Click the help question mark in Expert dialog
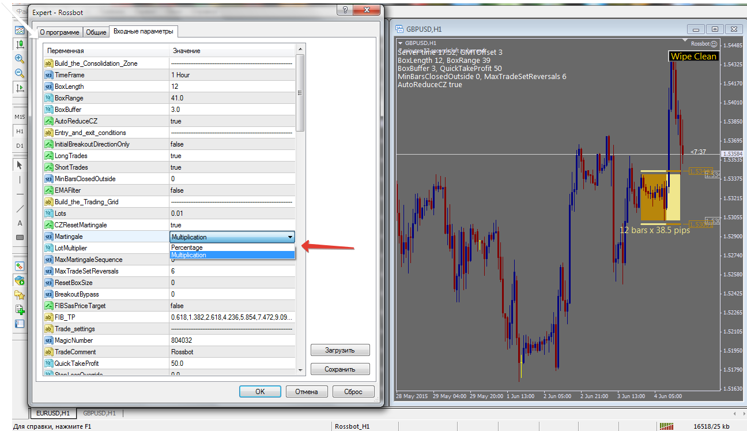 pyautogui.click(x=346, y=10)
